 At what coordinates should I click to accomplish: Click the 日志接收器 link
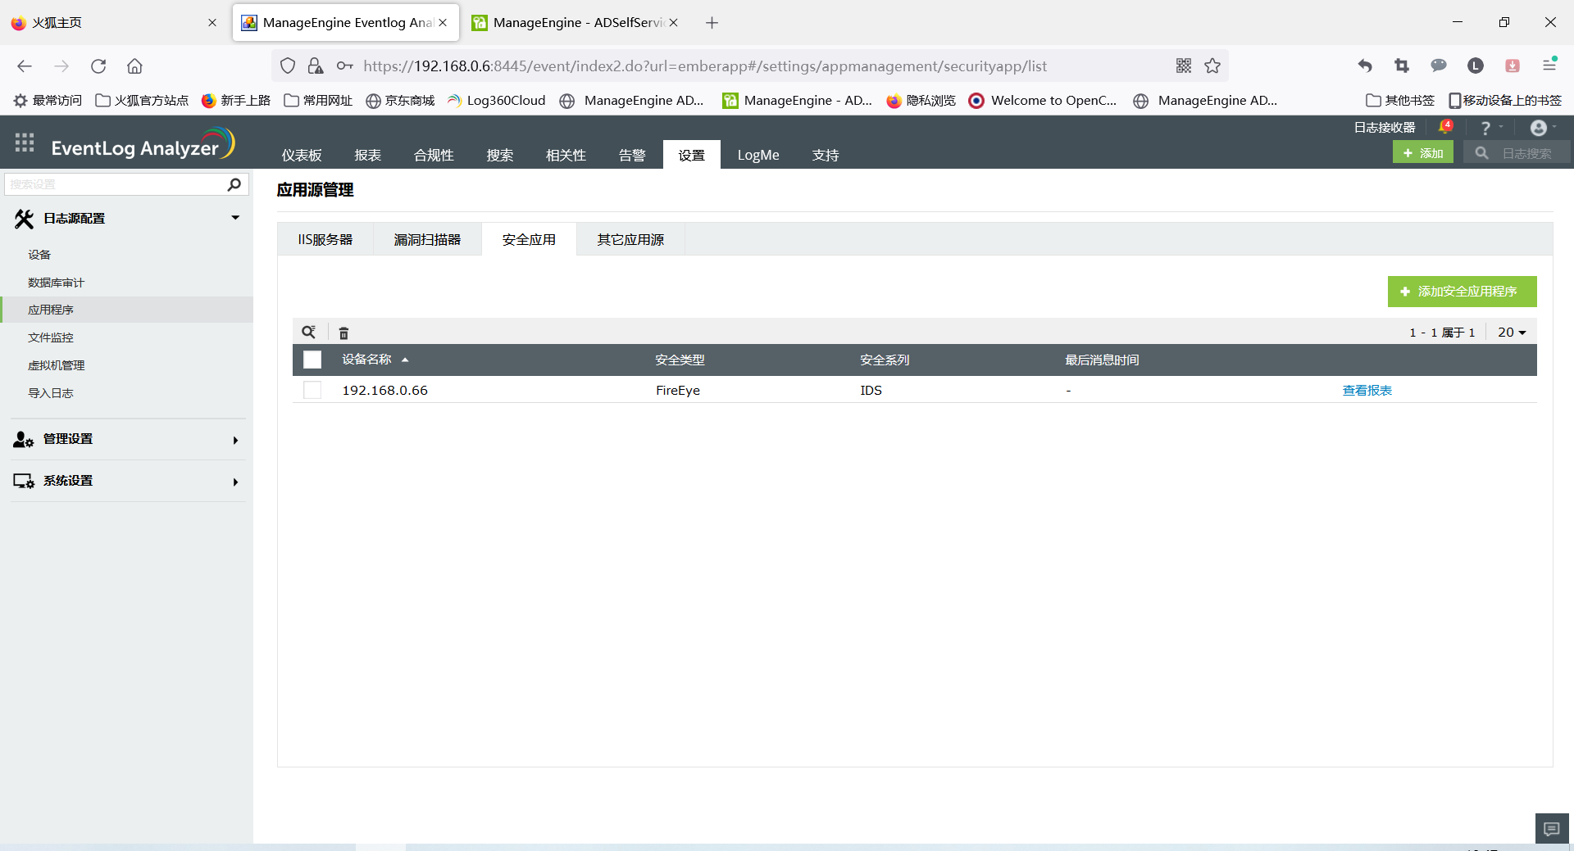click(1385, 128)
